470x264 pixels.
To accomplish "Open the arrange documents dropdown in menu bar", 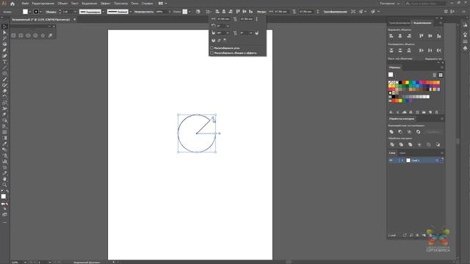I will pyautogui.click(x=163, y=4).
